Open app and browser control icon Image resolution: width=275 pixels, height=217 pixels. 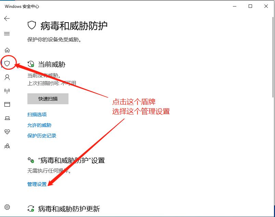click(x=7, y=104)
